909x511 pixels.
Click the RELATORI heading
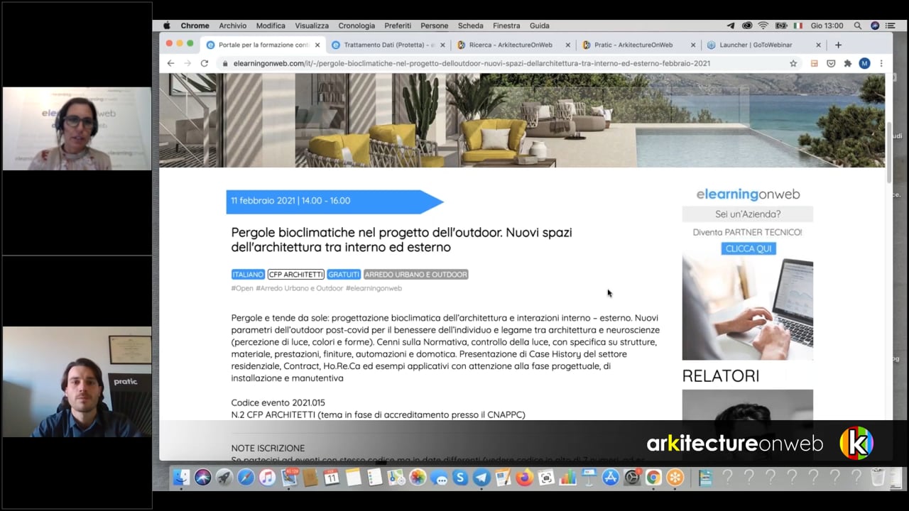721,375
